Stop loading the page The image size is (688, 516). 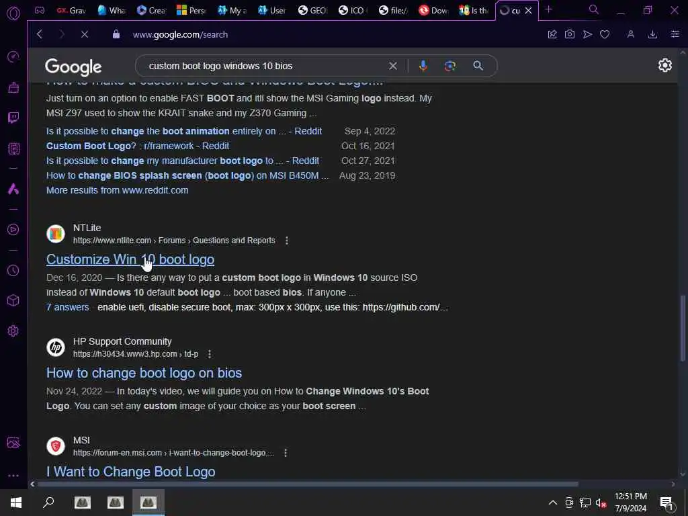[x=85, y=34]
